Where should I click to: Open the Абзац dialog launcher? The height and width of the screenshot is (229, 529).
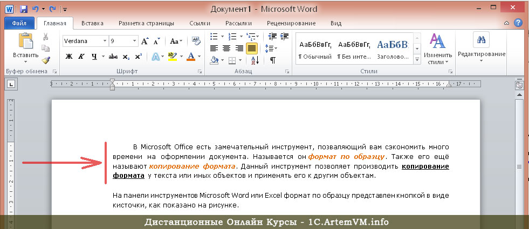(x=287, y=72)
